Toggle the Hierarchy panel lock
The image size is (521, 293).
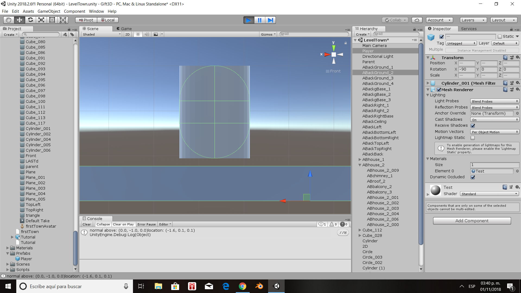(414, 29)
